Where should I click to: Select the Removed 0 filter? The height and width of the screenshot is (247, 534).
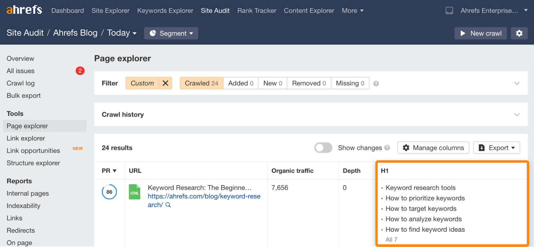click(x=309, y=83)
